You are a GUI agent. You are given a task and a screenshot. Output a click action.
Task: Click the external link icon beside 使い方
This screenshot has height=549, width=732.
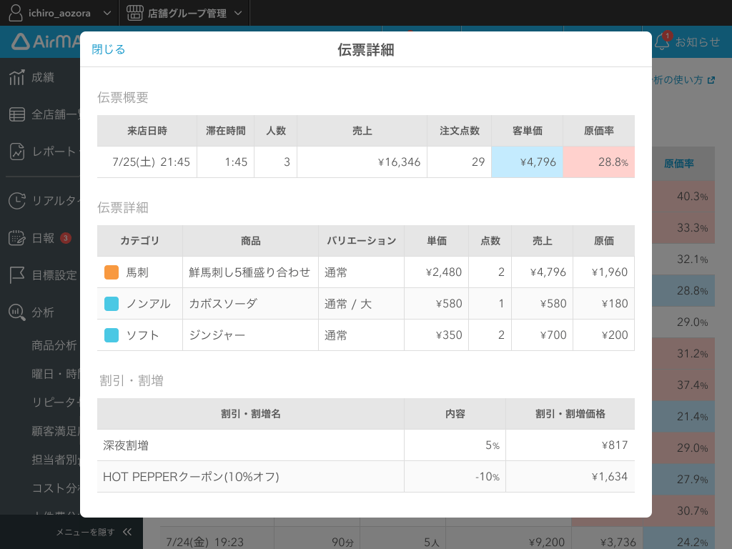pos(711,80)
